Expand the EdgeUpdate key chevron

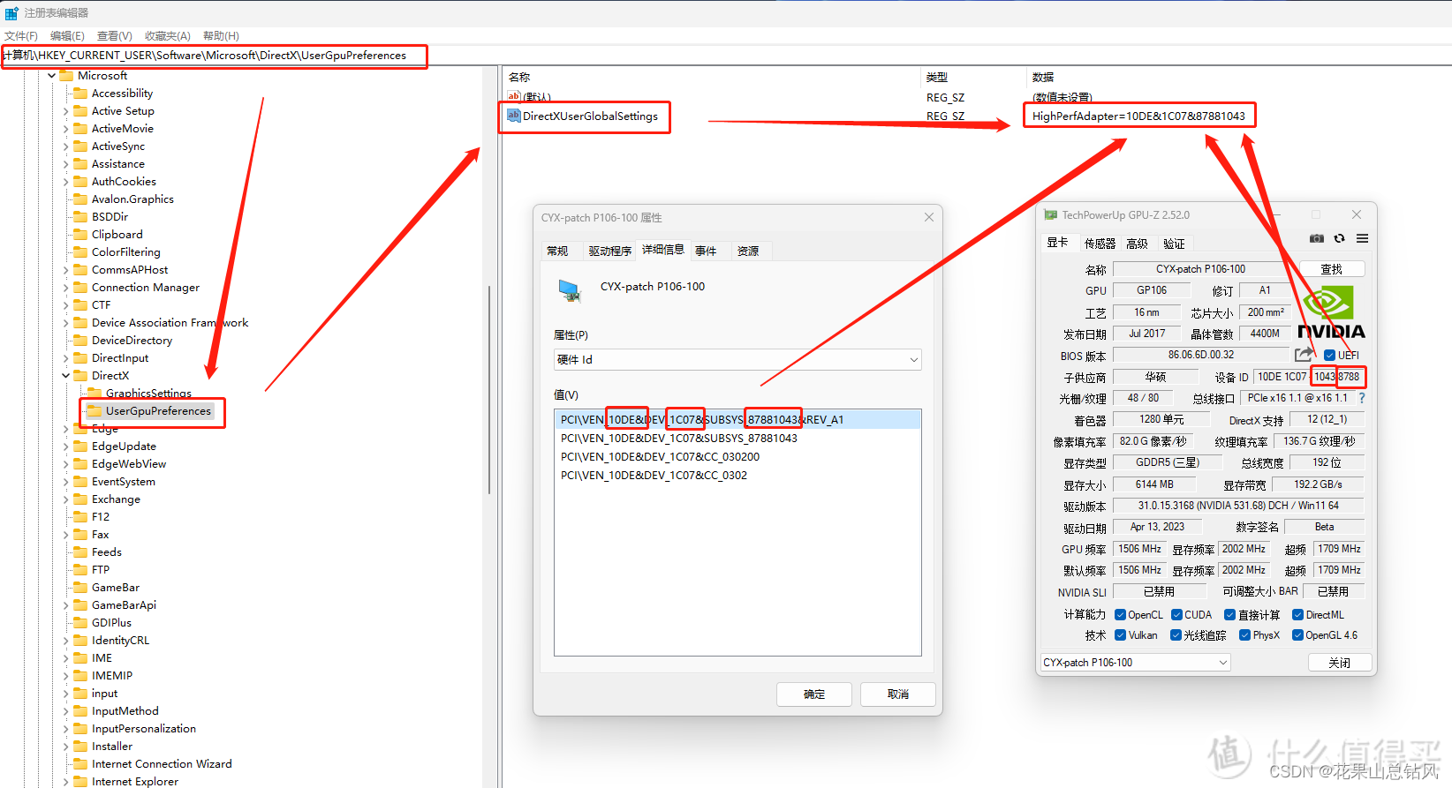point(65,447)
